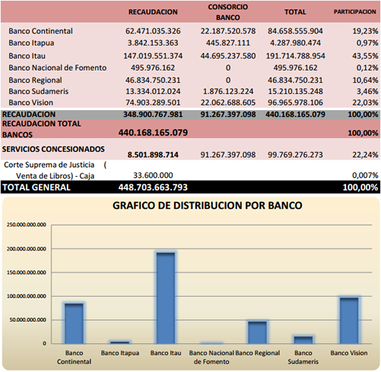Select the Venta de Libros 33.600.000 value
This screenshot has width=381, height=372.
click(x=153, y=175)
